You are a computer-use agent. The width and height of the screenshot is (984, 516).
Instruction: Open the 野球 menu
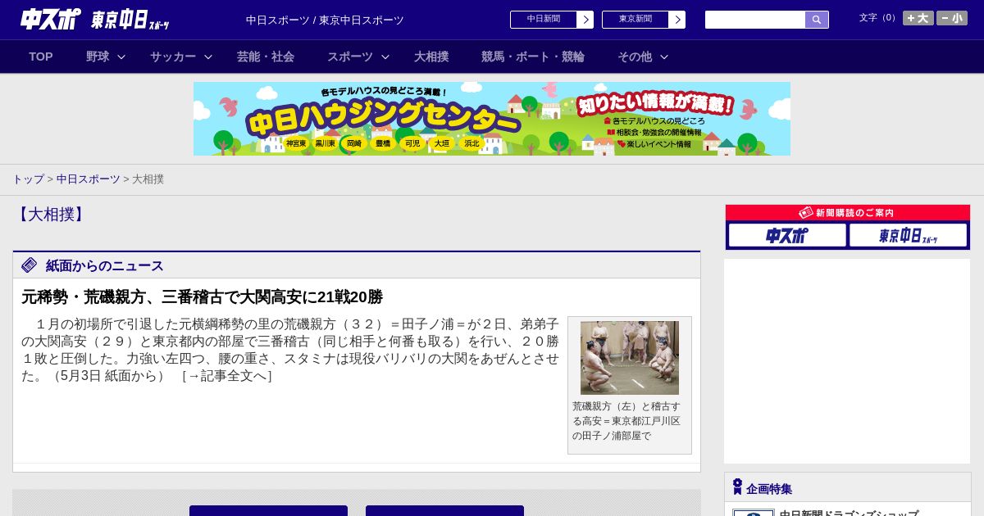[98, 57]
